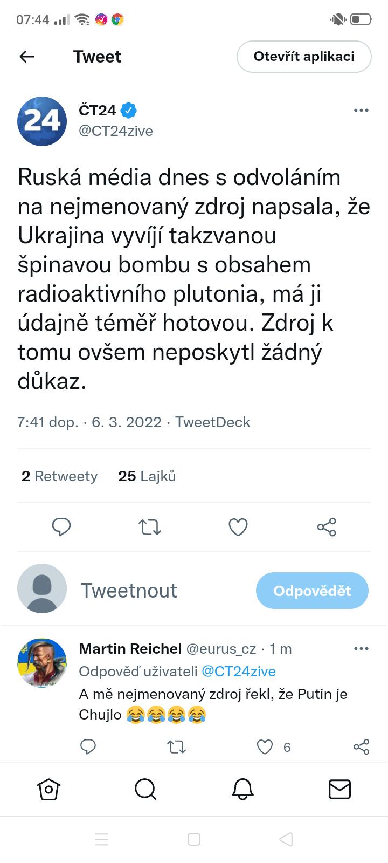Open the Notifications bell tab

click(x=242, y=789)
